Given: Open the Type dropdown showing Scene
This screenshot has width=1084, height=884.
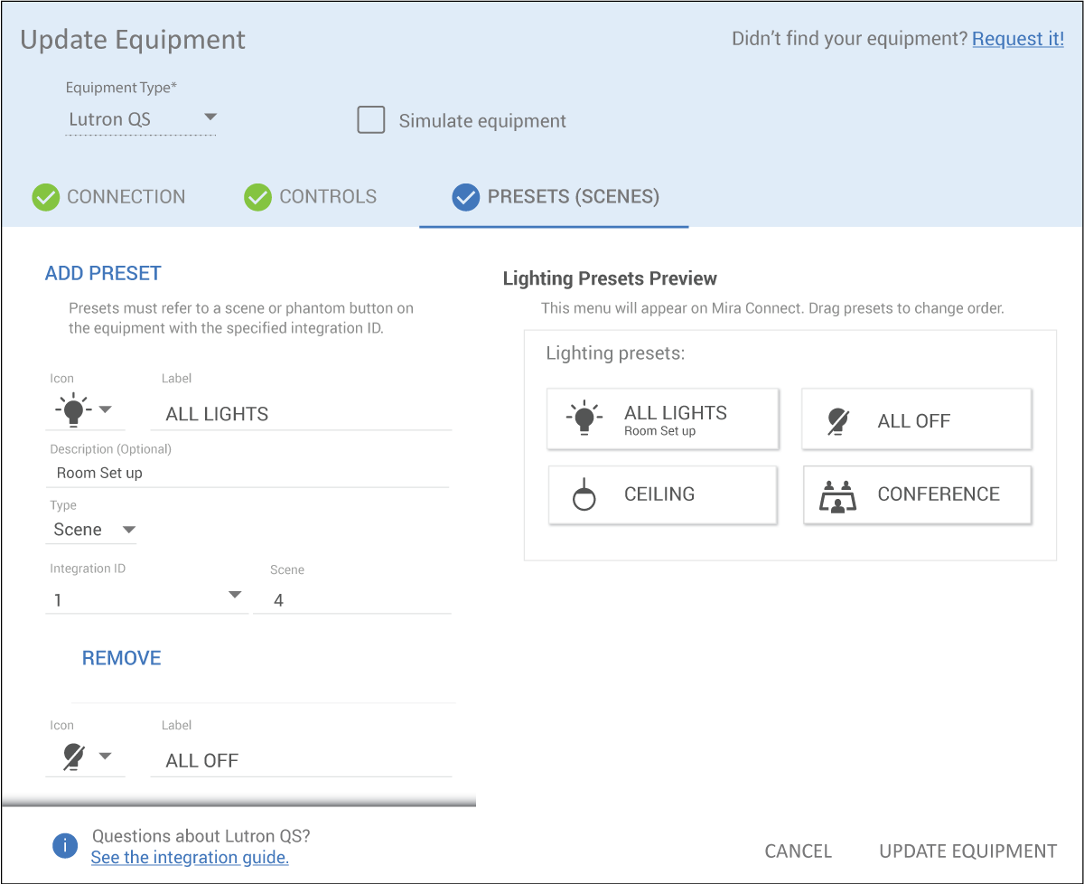Looking at the screenshot, I should click(x=92, y=530).
